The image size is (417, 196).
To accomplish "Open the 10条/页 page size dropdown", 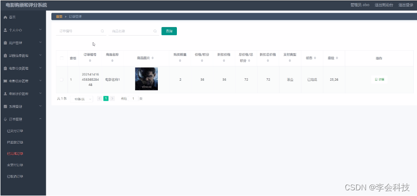I will 82,99.
